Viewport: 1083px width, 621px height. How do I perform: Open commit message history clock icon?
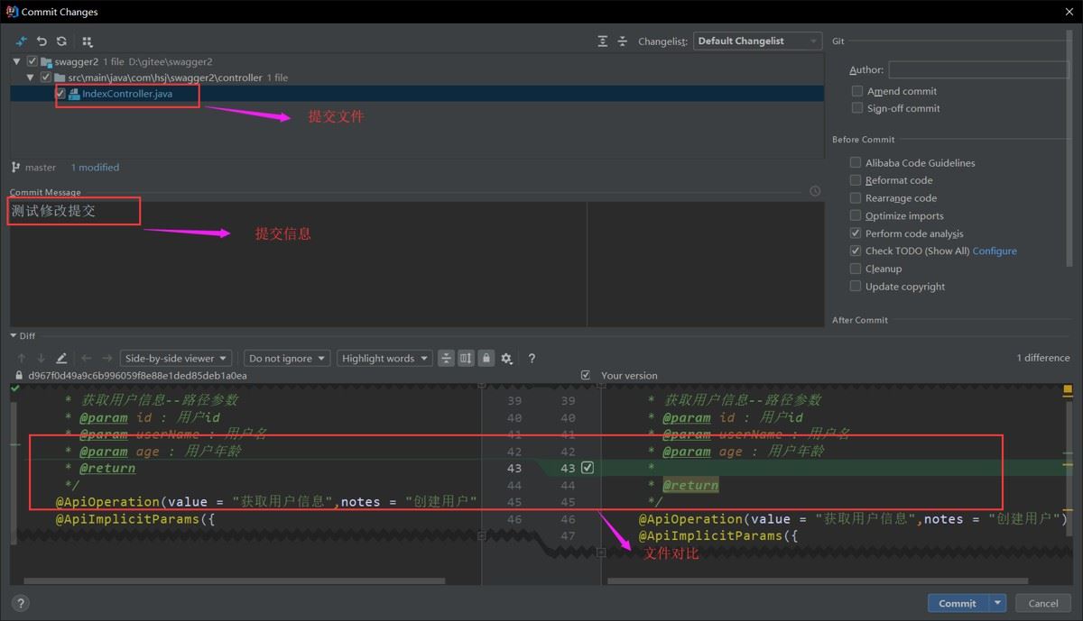point(815,191)
